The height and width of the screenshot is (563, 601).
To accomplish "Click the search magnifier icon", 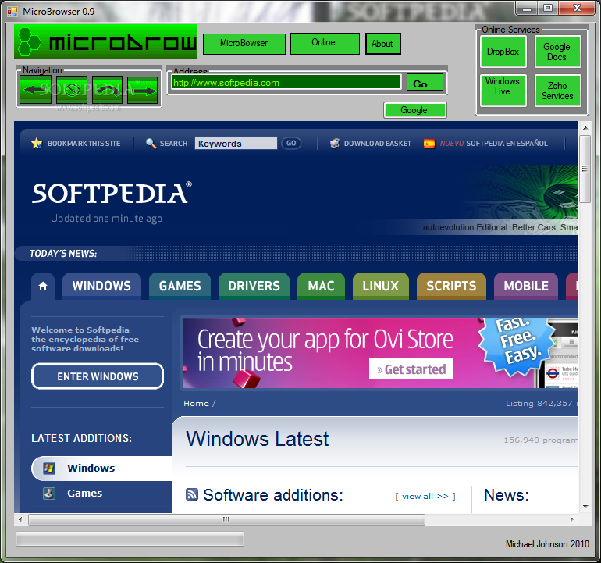I will pos(151,144).
